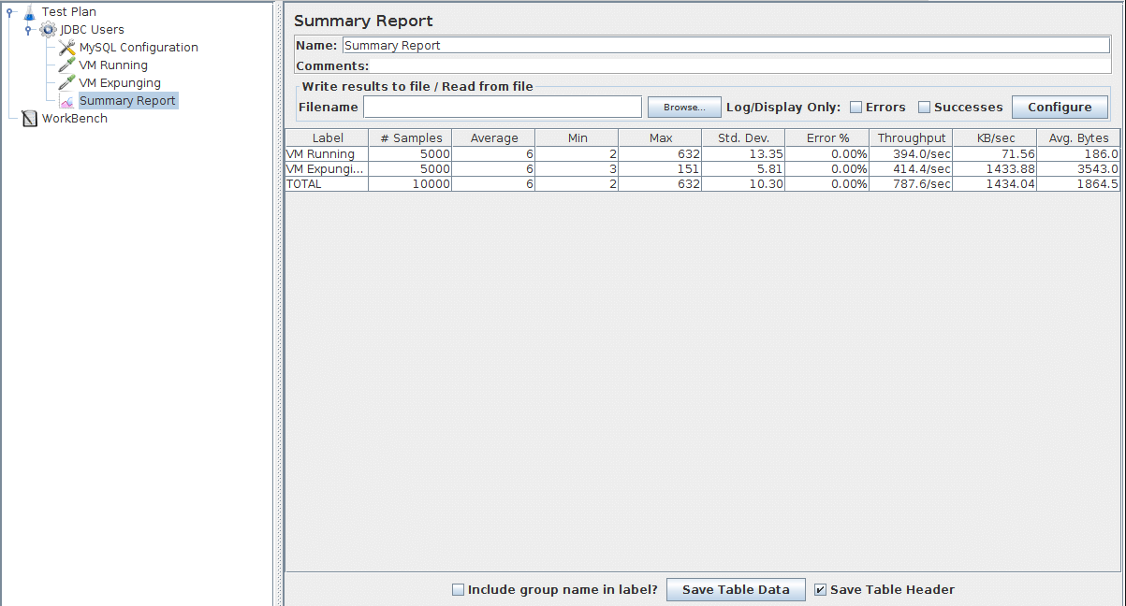Click the MySQL Configuration wrench icon

point(66,48)
